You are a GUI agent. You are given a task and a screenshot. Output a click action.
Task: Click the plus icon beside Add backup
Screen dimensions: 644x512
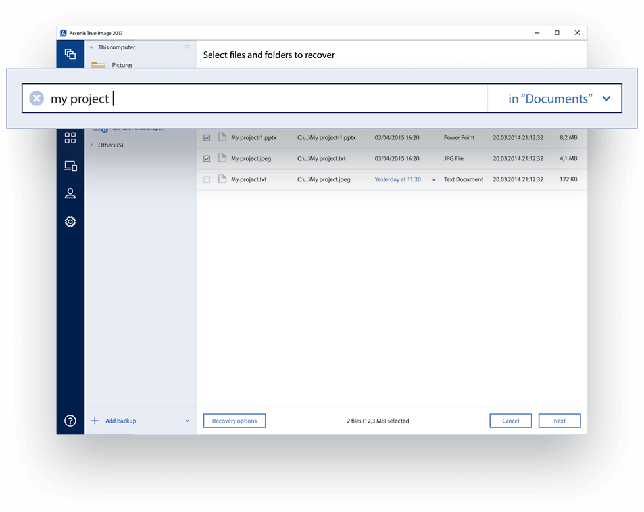[x=95, y=421]
